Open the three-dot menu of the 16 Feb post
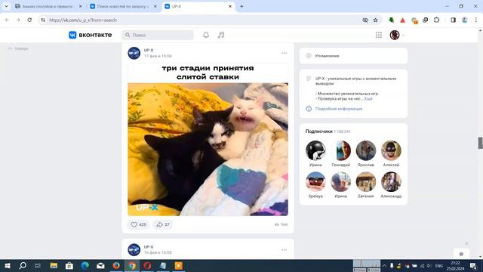 pyautogui.click(x=284, y=250)
